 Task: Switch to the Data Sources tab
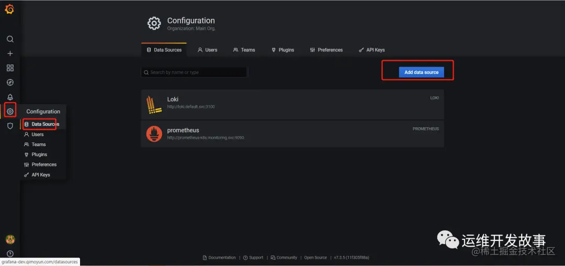tap(164, 50)
